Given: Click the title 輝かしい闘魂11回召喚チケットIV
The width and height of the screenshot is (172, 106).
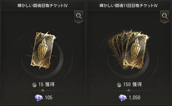Looking at the screenshot, I should click(128, 6).
